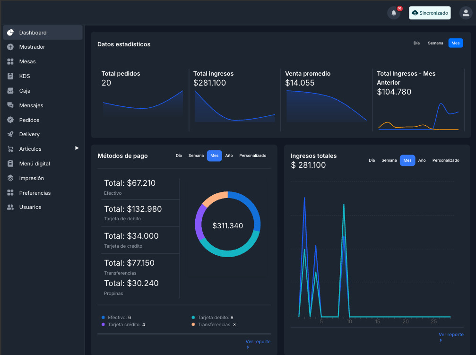Select Año in Métodos de pago
This screenshot has width=476, height=355.
click(x=229, y=156)
